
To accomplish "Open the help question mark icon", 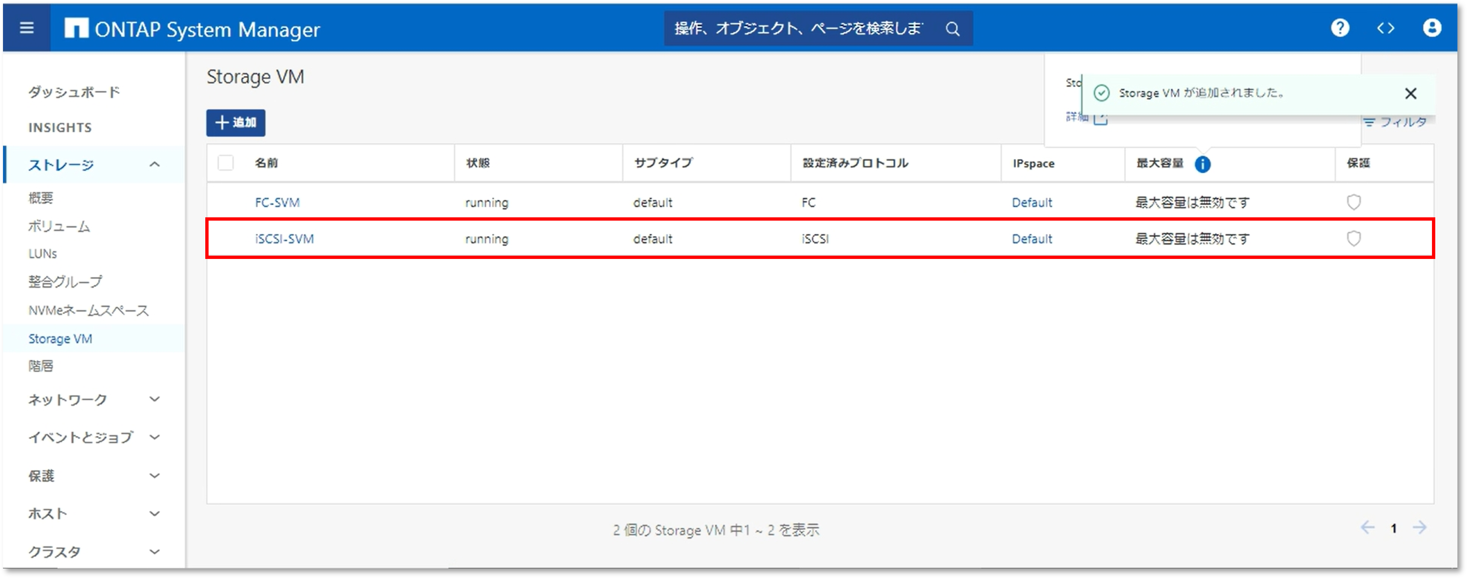I will pyautogui.click(x=1339, y=28).
